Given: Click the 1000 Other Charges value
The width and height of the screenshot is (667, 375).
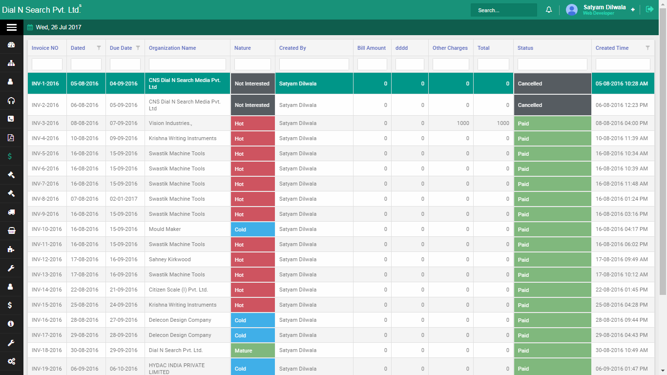Looking at the screenshot, I should coord(463,124).
